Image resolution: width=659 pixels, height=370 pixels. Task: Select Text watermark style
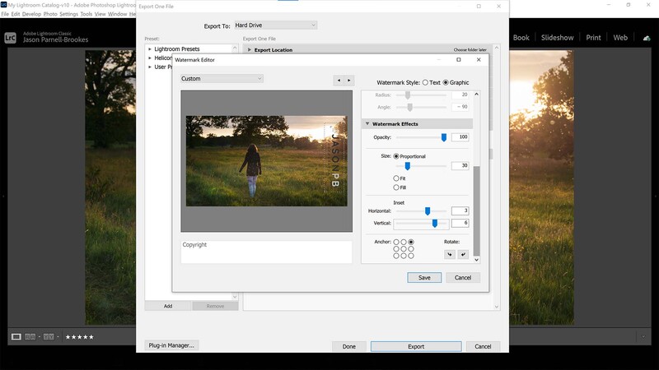click(425, 83)
